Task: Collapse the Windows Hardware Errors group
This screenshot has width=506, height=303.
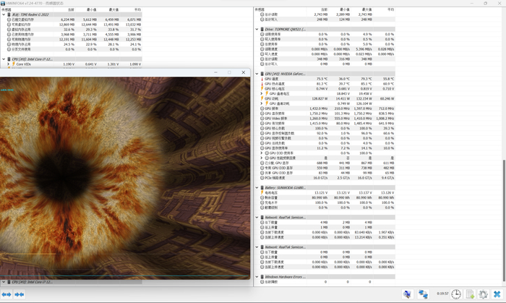Action: pos(257,277)
